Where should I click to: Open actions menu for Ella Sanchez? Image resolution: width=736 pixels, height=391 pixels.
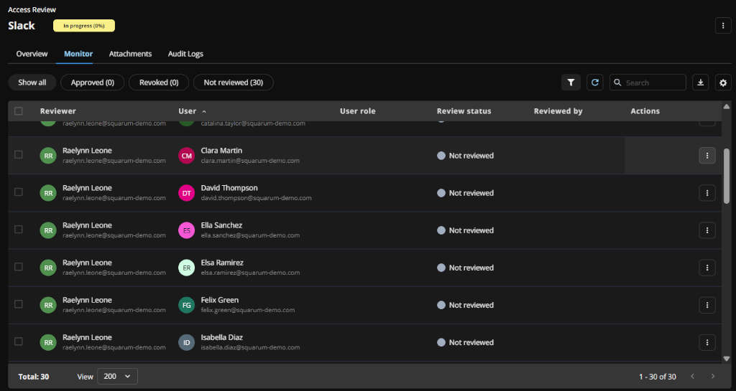[x=707, y=230]
